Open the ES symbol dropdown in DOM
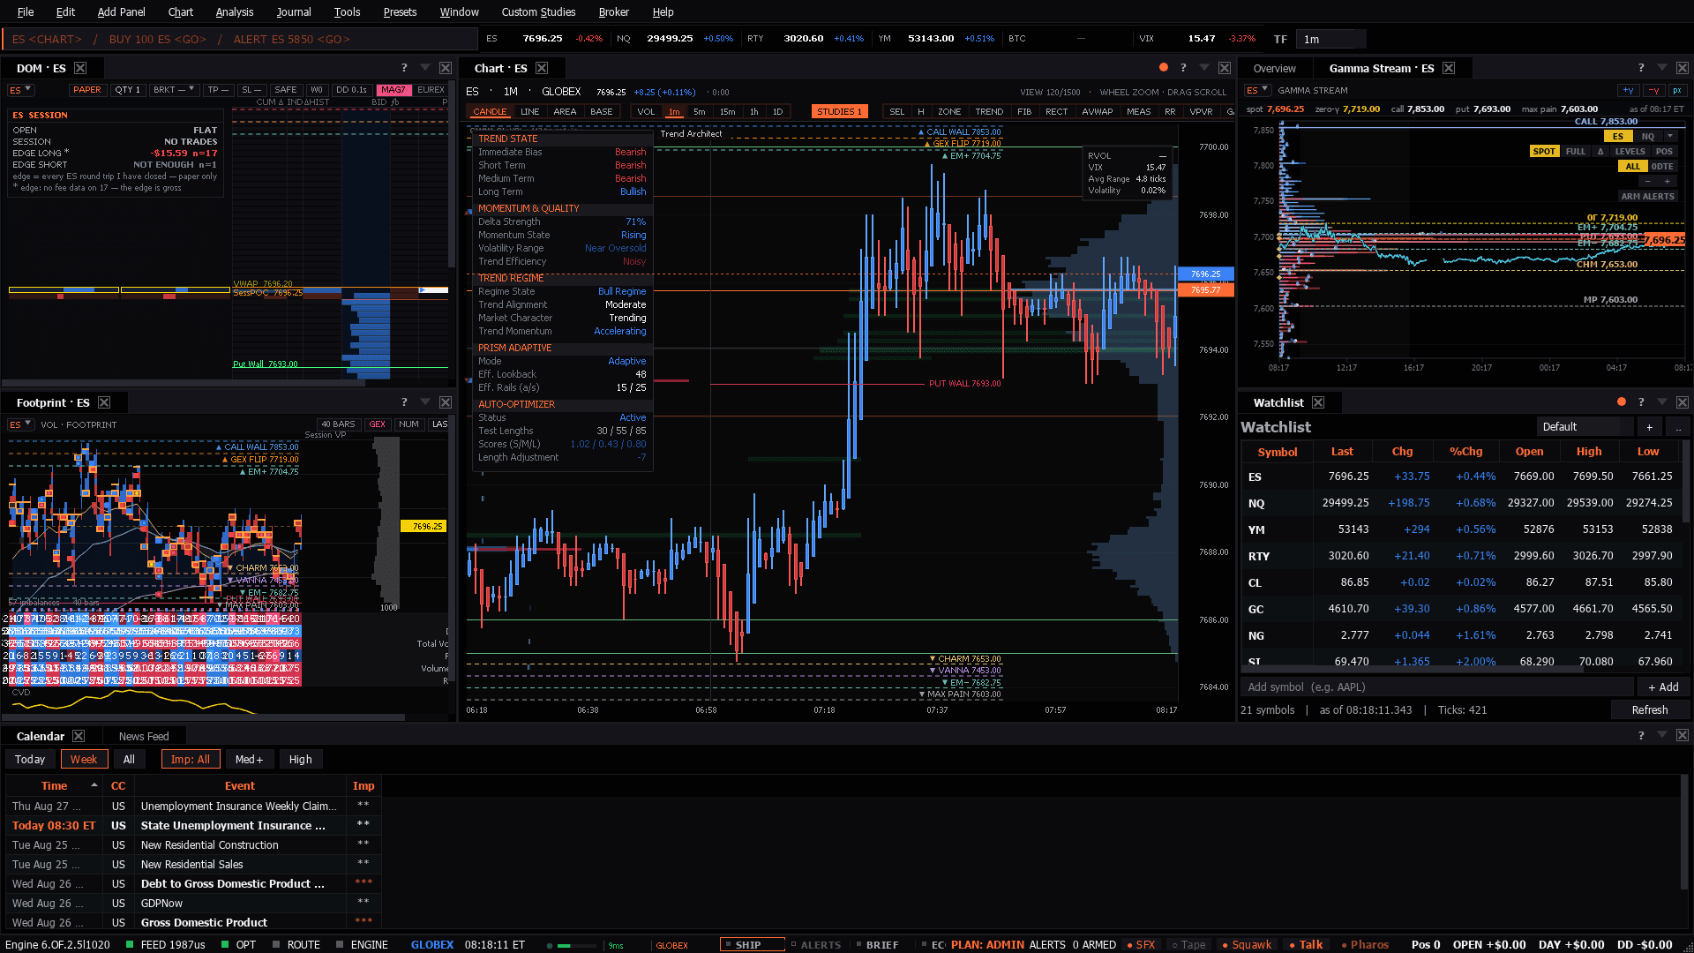 [x=21, y=90]
